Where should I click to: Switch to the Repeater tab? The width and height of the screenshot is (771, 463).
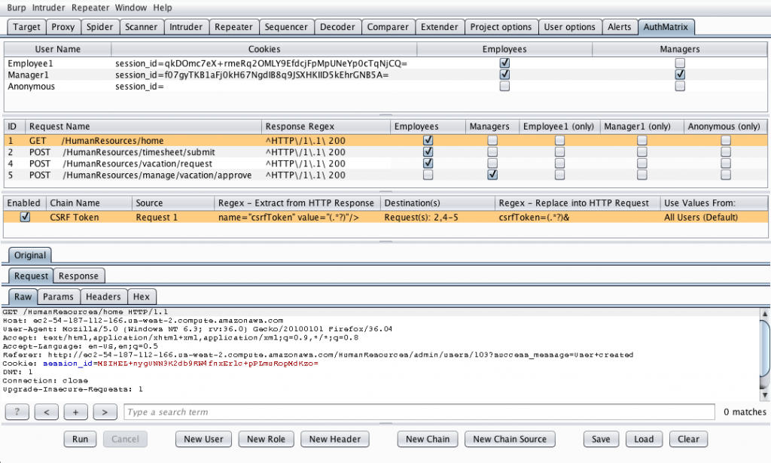233,27
